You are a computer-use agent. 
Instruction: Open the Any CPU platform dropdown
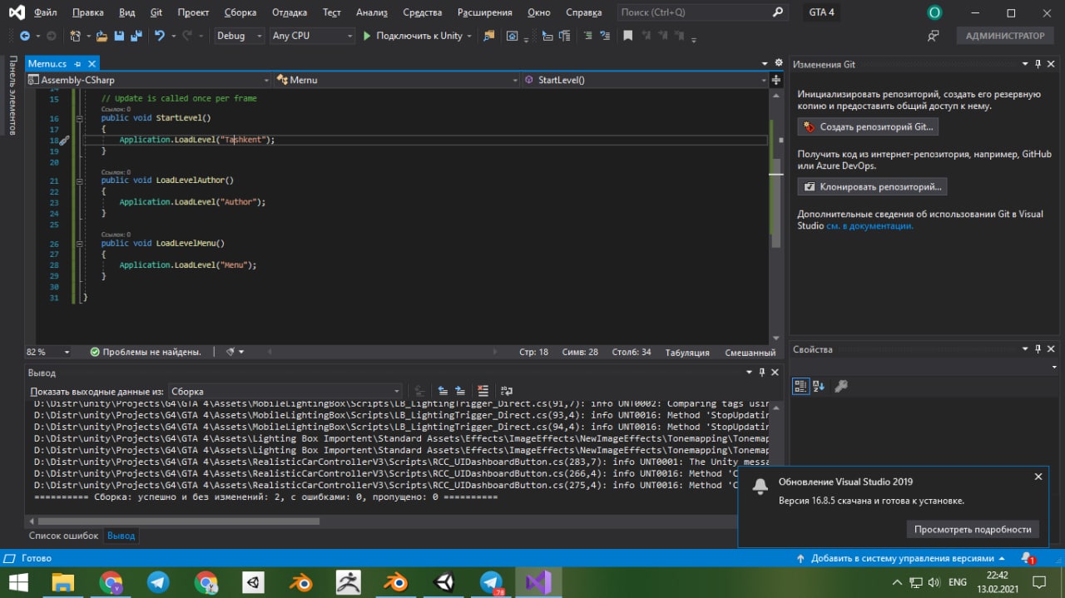[x=313, y=36]
